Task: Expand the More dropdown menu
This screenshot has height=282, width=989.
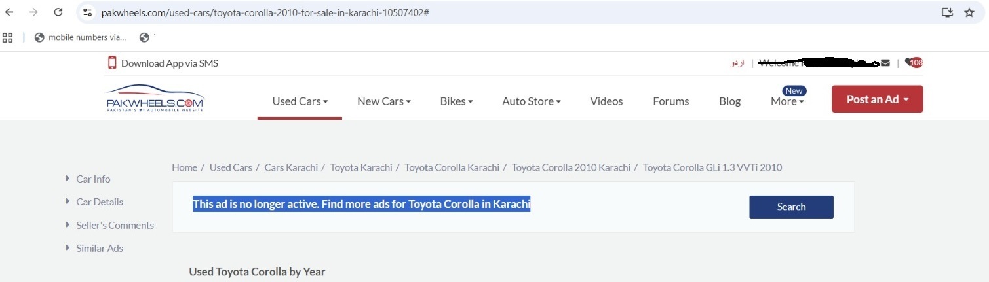Action: click(x=787, y=101)
